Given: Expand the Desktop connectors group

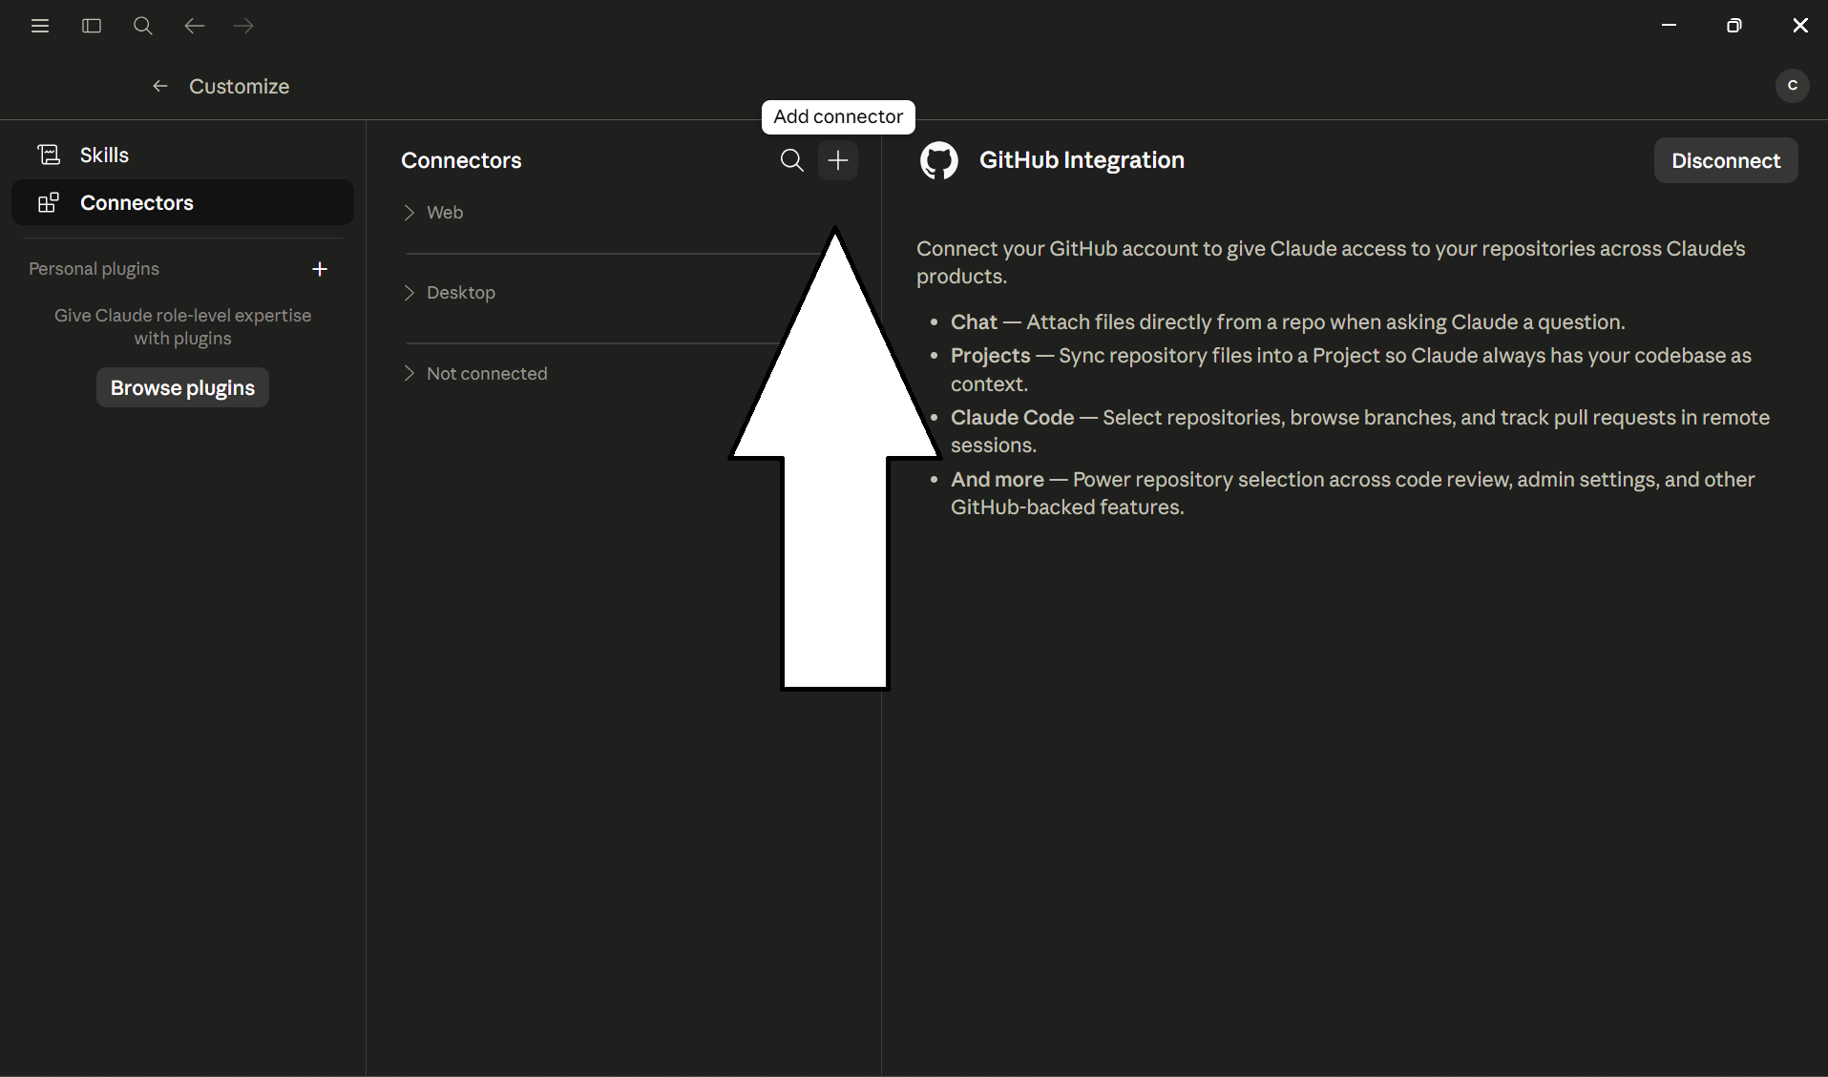Looking at the screenshot, I should (449, 292).
